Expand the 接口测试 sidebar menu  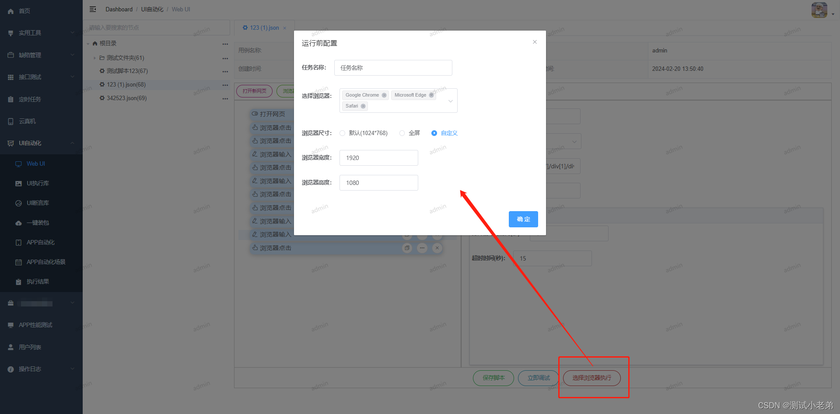(x=41, y=77)
